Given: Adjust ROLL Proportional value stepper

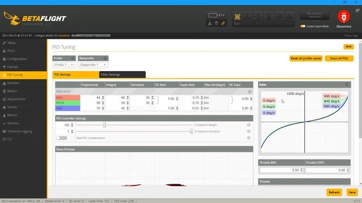Looking at the screenshot, I should coord(103,98).
